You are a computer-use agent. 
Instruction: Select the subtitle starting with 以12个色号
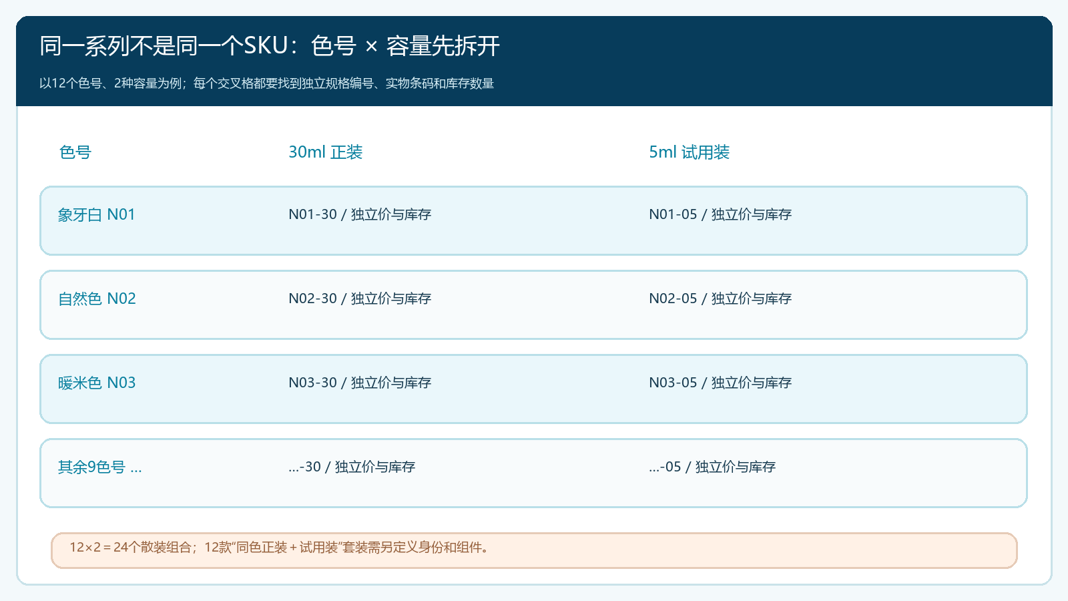[x=266, y=83]
